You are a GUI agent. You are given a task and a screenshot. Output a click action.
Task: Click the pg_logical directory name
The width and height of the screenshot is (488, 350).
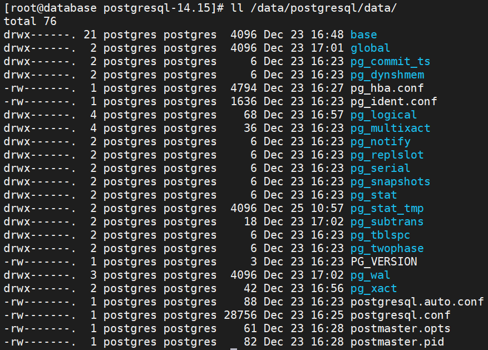tap(383, 115)
